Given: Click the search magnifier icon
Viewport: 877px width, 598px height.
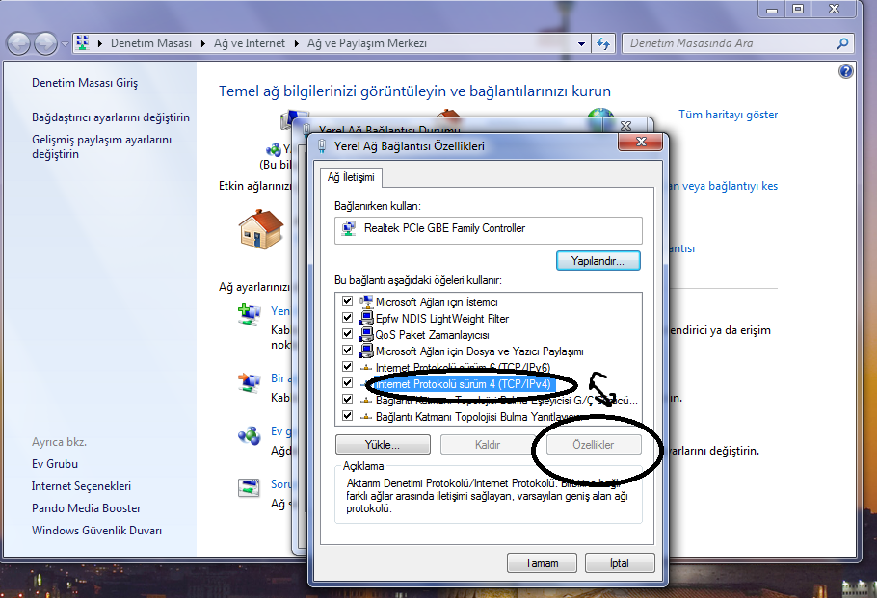Looking at the screenshot, I should (843, 43).
